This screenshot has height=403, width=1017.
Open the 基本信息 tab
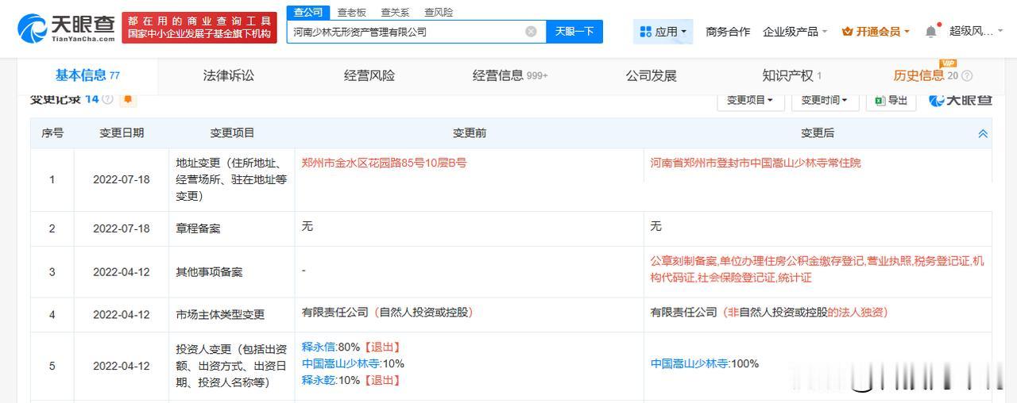coord(87,75)
